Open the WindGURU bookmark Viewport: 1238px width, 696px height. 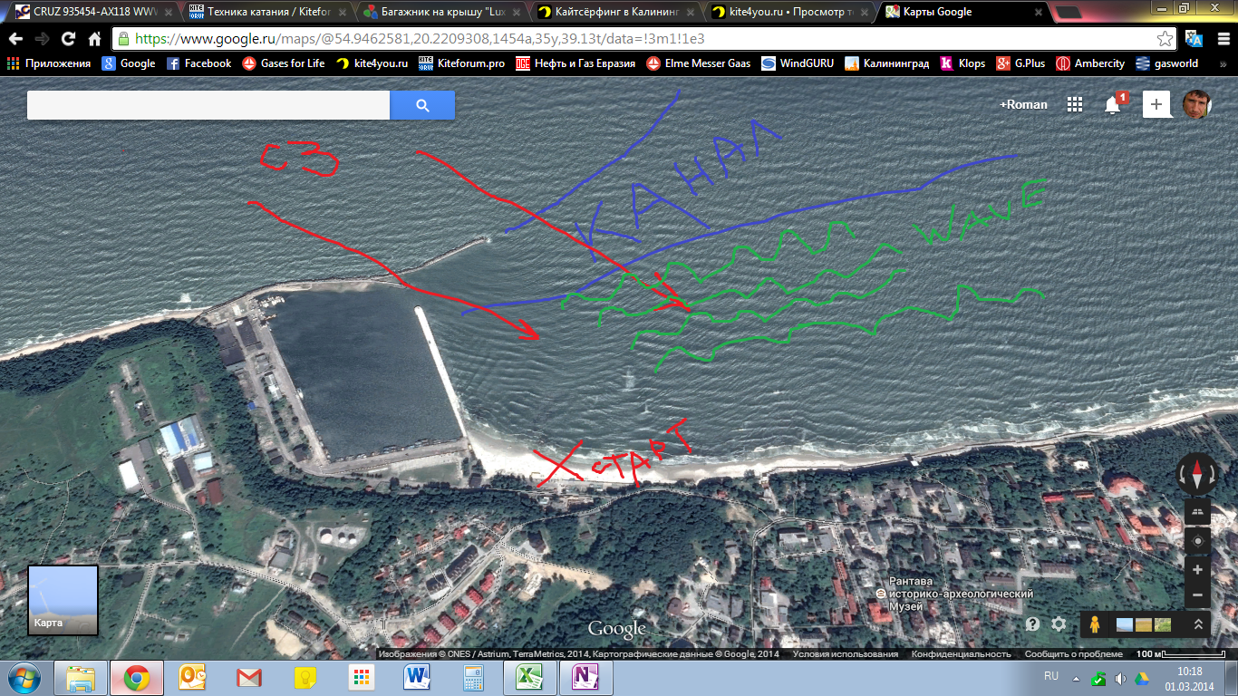(798, 63)
